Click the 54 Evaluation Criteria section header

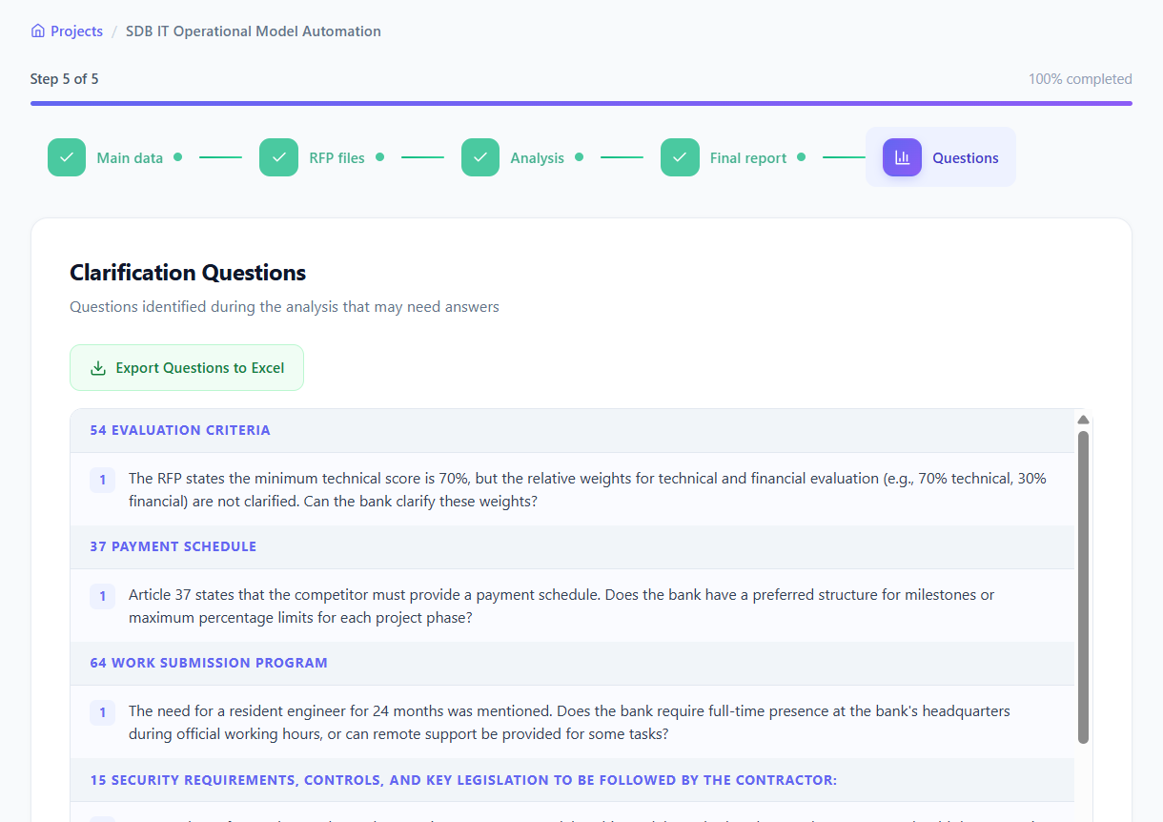(180, 430)
